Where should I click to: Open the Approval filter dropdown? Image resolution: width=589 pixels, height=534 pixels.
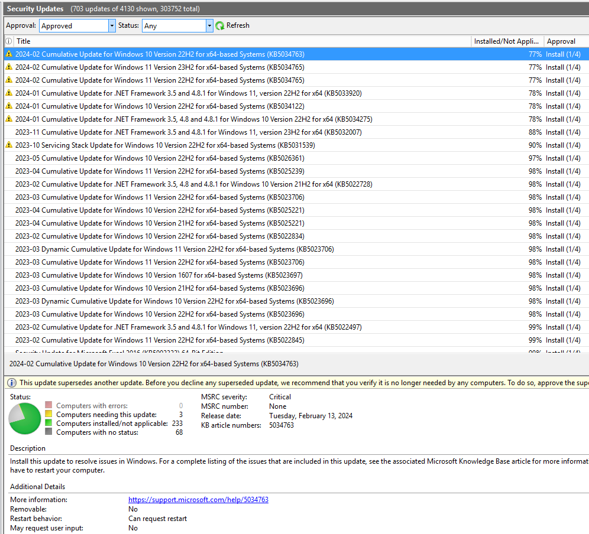point(112,26)
